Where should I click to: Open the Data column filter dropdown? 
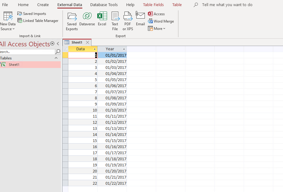click(95, 49)
